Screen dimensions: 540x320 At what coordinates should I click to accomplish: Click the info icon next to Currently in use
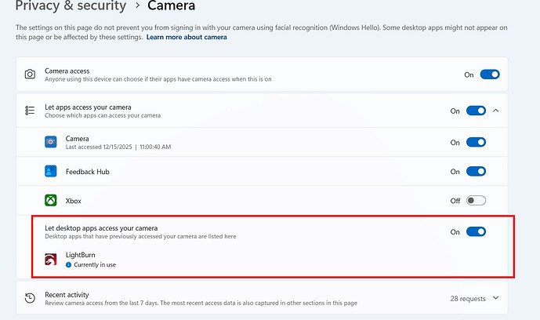(68, 265)
